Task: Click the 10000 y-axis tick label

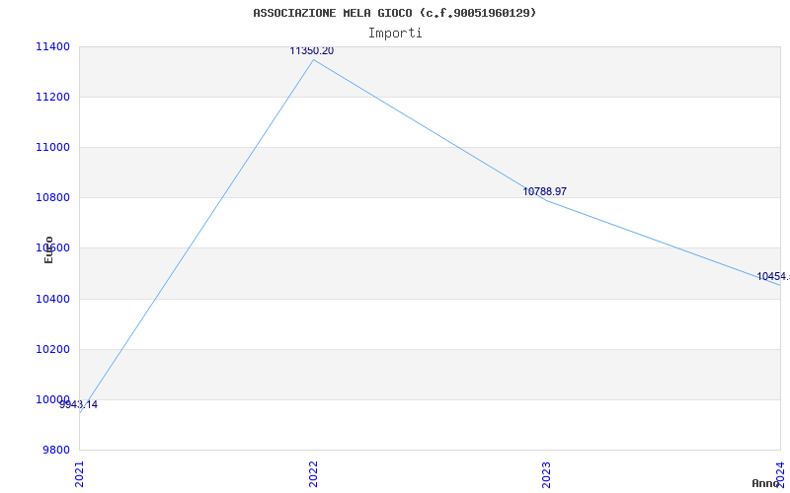Action: click(x=52, y=399)
